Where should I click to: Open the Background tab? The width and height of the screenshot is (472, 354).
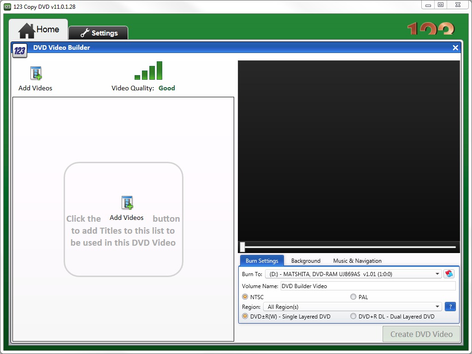[x=306, y=261]
